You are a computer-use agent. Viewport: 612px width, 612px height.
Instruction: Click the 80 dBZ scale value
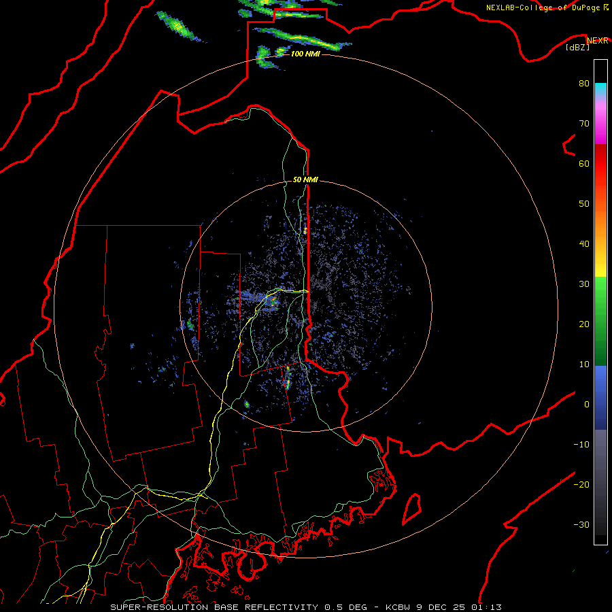584,83
